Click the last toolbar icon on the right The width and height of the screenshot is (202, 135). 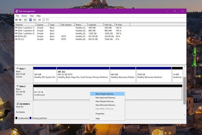tap(47, 20)
